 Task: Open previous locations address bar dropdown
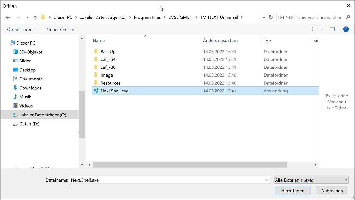[x=264, y=17]
